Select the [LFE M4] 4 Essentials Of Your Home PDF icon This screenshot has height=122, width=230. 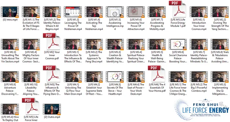coord(157,74)
